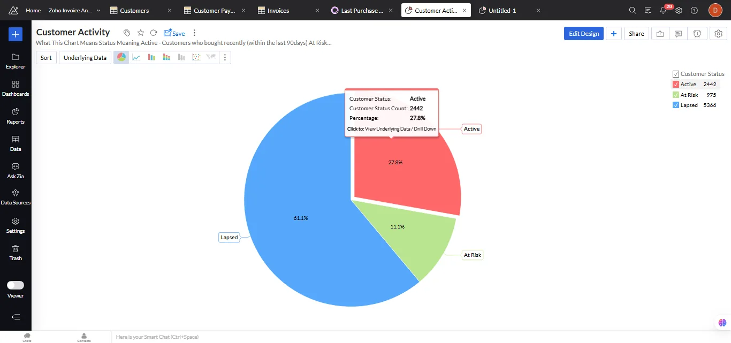This screenshot has width=731, height=343.
Task: Go to the Home tab
Action: pyautogui.click(x=33, y=10)
